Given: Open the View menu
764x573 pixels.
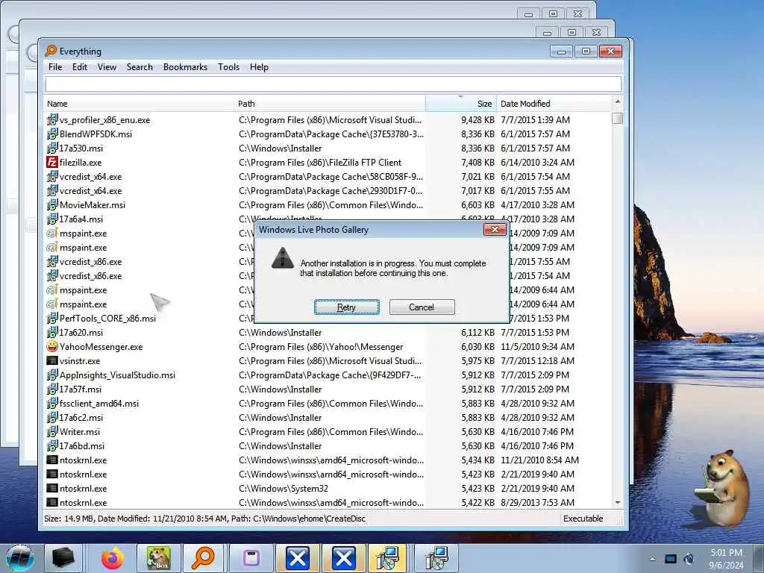Looking at the screenshot, I should pos(107,67).
